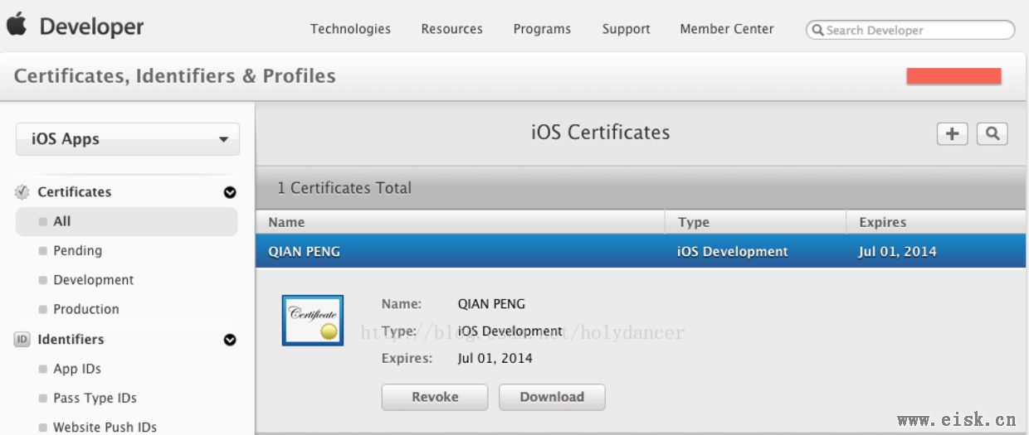The height and width of the screenshot is (435, 1029).
Task: Click the Apple logo icon
Action: tap(17, 25)
